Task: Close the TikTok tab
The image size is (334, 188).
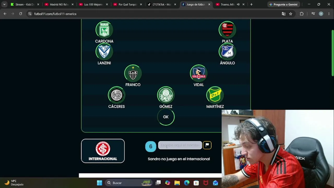Action: point(175,4)
